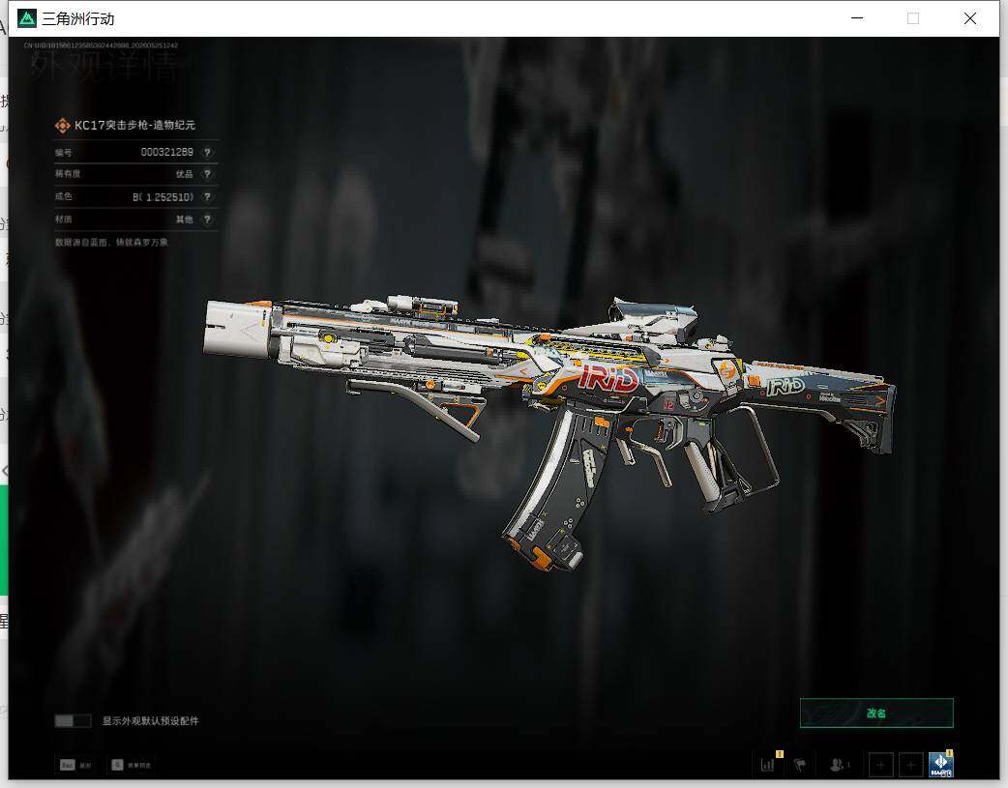Select the KC17突击步枪-造物纪元 title text

pos(135,126)
